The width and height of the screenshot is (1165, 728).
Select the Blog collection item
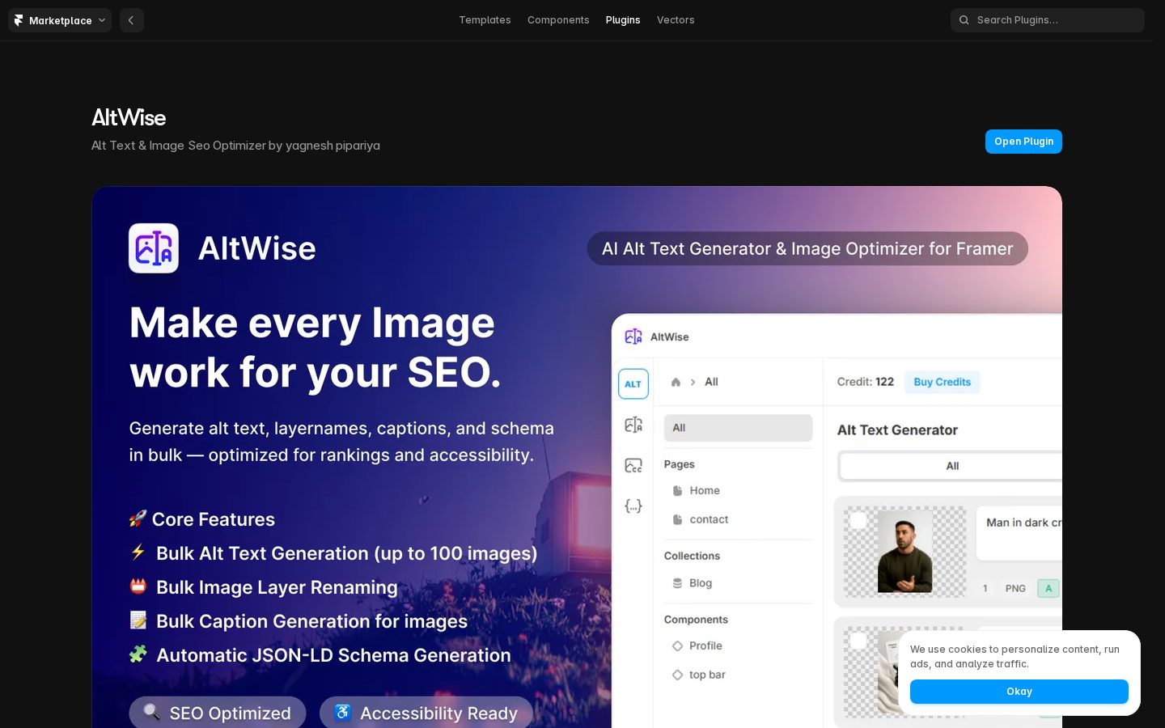click(x=693, y=583)
